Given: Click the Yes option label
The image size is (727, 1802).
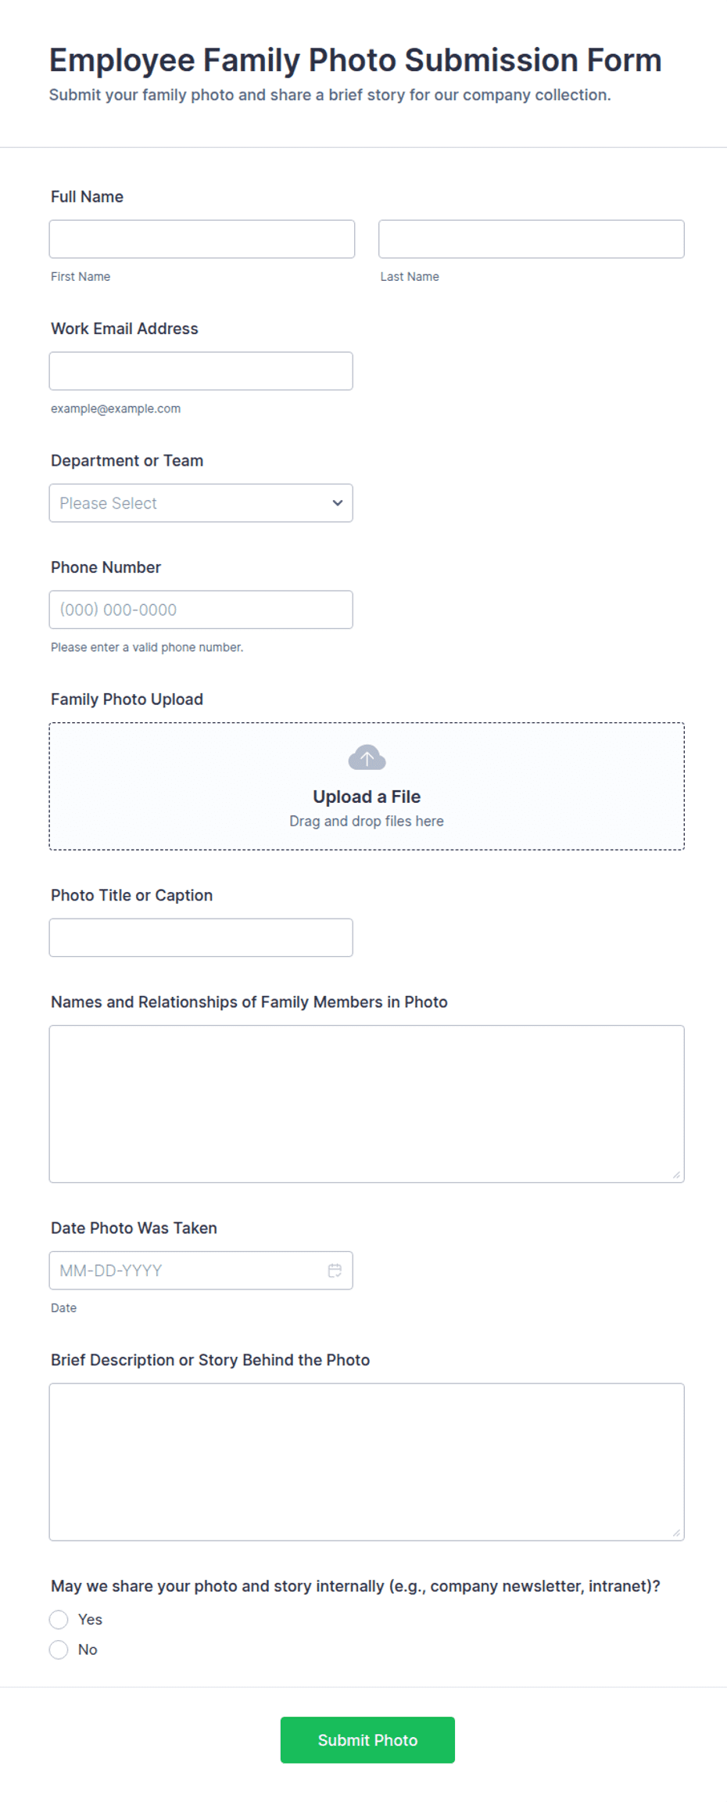Looking at the screenshot, I should click(90, 1620).
